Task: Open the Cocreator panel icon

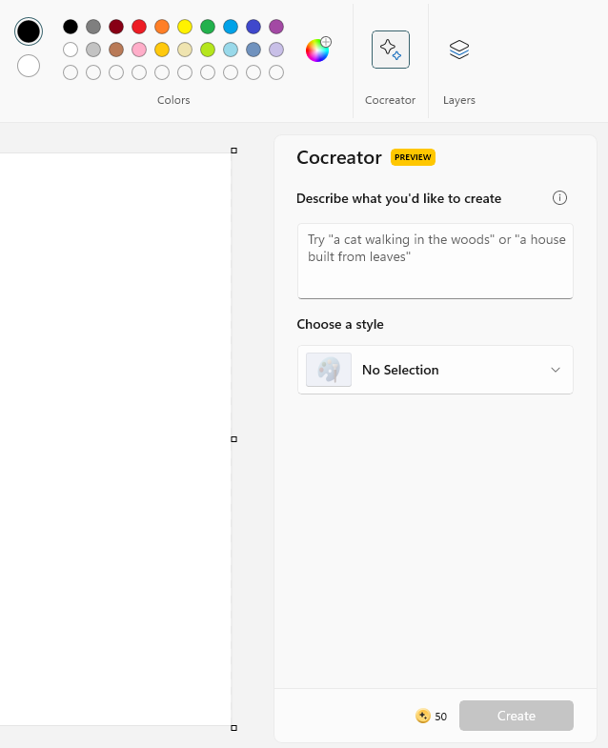Action: 391,50
